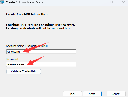The image size is (128, 97).
Task: Place cursor on the 'renowang' text
Action: [x=13, y=52]
